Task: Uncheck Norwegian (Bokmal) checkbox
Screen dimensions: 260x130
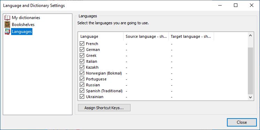Action: pos(82,73)
